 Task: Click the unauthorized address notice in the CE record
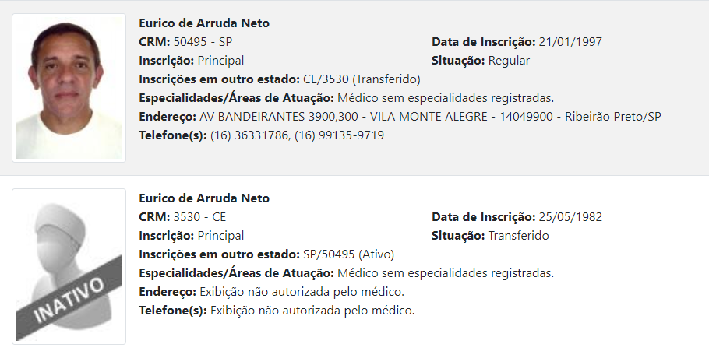(302, 293)
